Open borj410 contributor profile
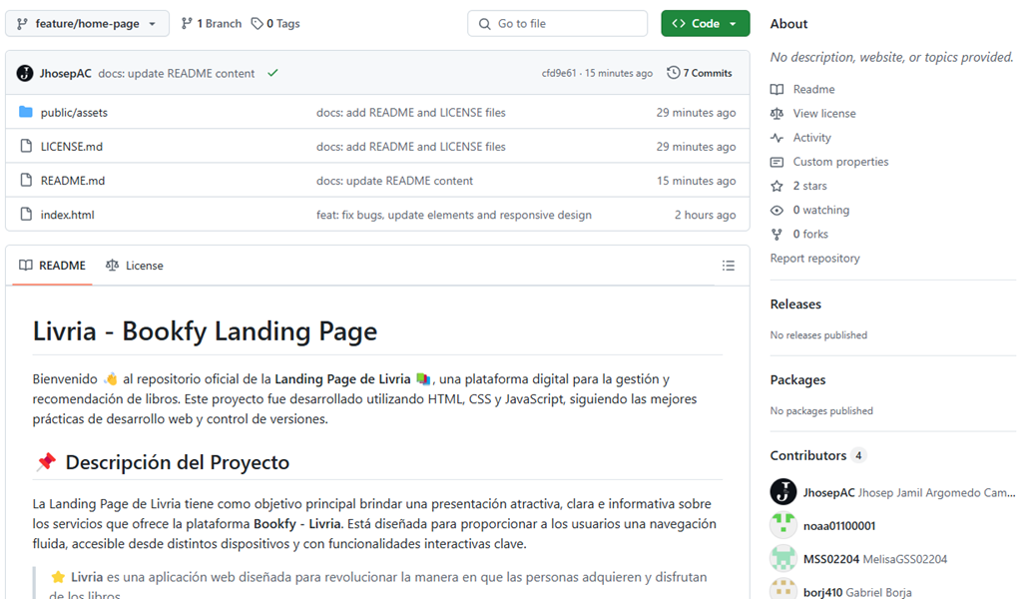This screenshot has height=599, width=1033. coord(822,592)
